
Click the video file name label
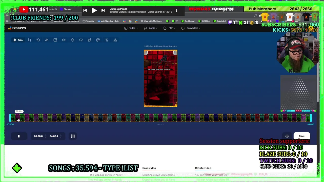(160, 46)
